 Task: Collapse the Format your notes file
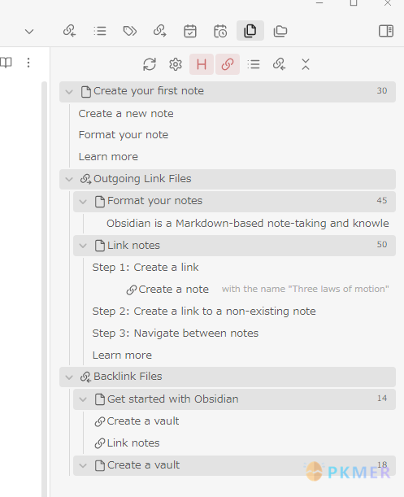tap(83, 201)
